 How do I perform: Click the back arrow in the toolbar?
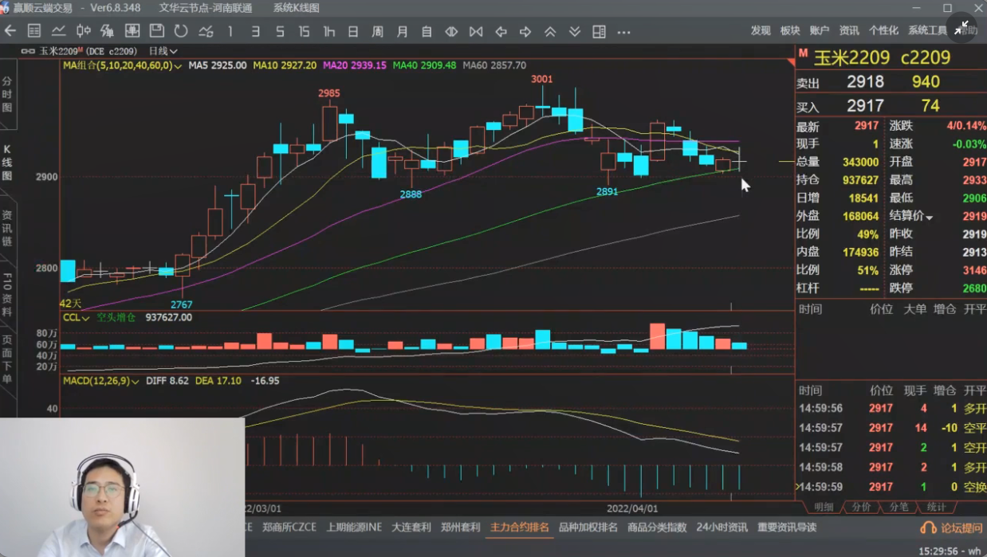[10, 31]
